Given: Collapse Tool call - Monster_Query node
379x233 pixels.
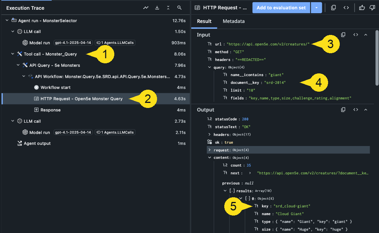Looking at the screenshot, I should (x=12, y=54).
